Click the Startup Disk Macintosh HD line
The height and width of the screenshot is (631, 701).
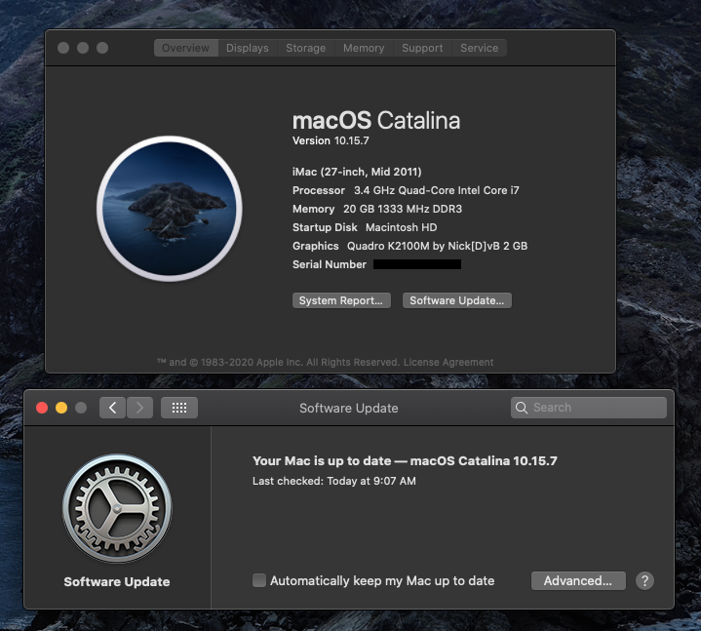(x=365, y=227)
